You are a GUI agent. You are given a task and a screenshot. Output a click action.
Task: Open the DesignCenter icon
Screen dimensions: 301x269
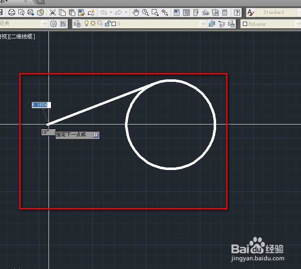[x=186, y=13]
